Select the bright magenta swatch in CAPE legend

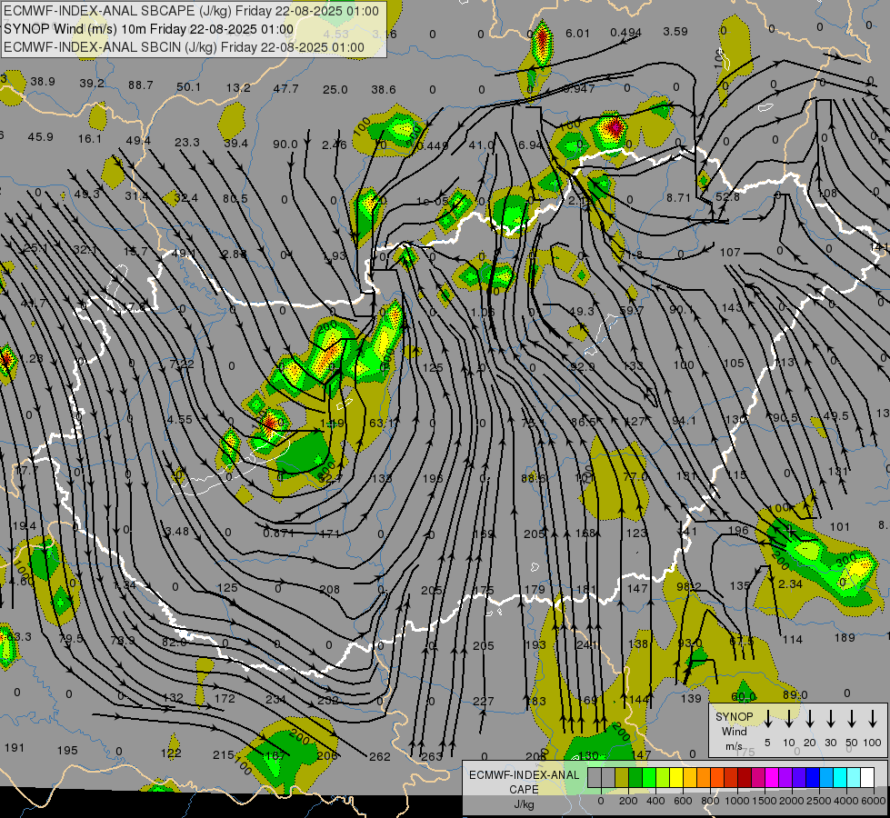[x=772, y=778]
